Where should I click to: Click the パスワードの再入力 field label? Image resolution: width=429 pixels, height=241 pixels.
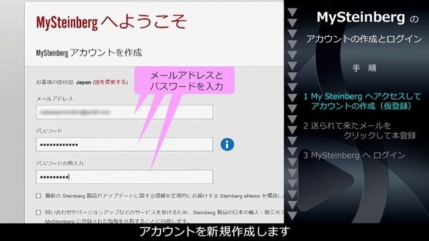60,163
